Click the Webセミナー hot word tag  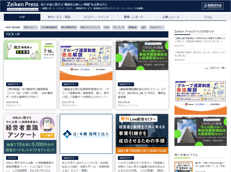coord(157,27)
